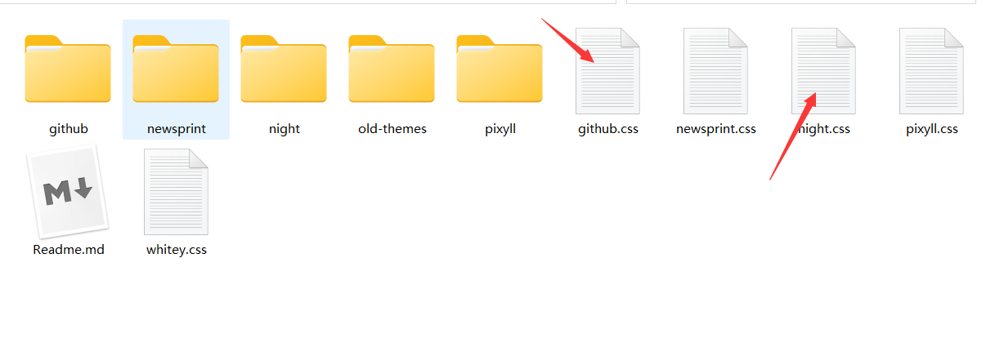The width and height of the screenshot is (986, 347).
Task: Click the "newsprint" folder name label
Action: [177, 129]
